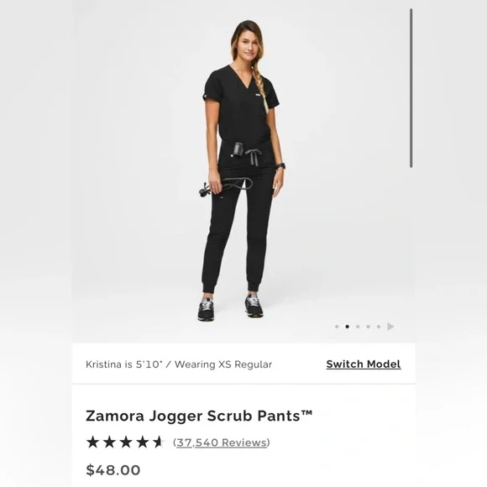The image size is (487, 487).
Task: Show the fifth carousel dot image
Action: pos(379,327)
